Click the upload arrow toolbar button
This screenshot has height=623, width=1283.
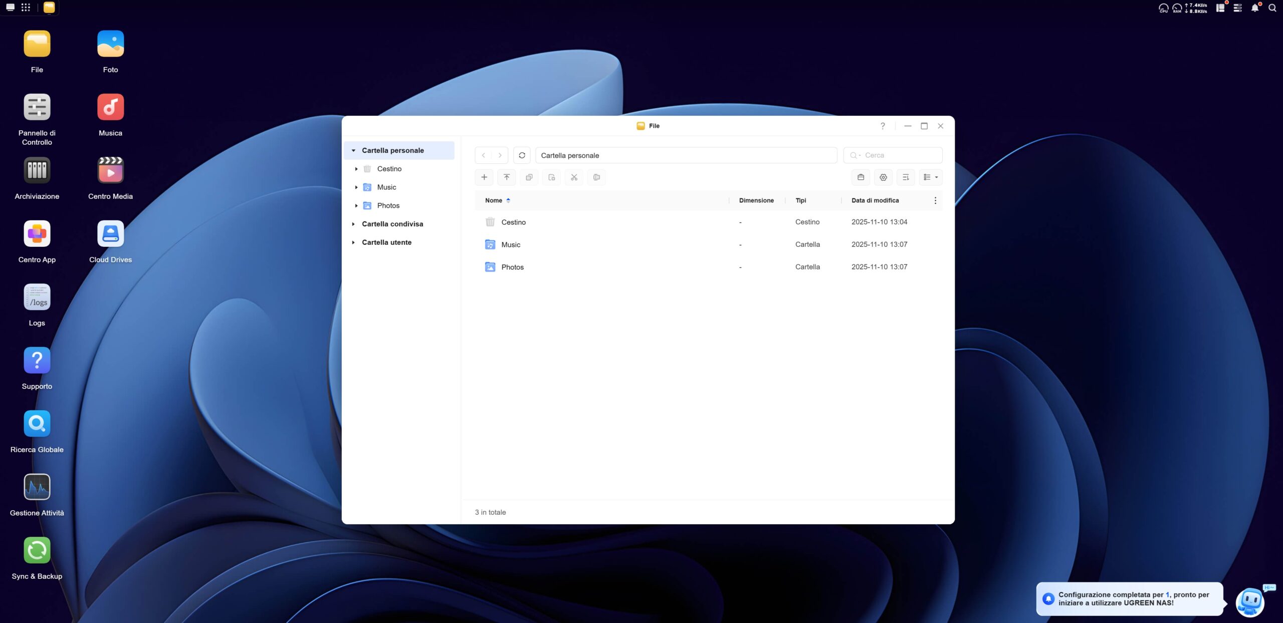tap(507, 177)
